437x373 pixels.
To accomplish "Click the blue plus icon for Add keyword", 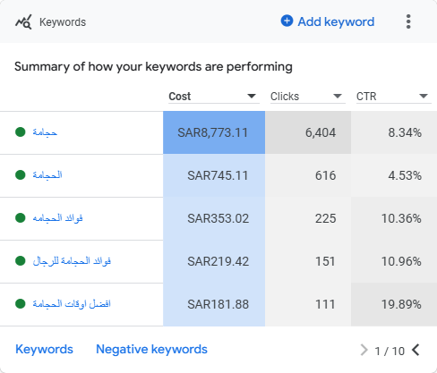I will 287,21.
